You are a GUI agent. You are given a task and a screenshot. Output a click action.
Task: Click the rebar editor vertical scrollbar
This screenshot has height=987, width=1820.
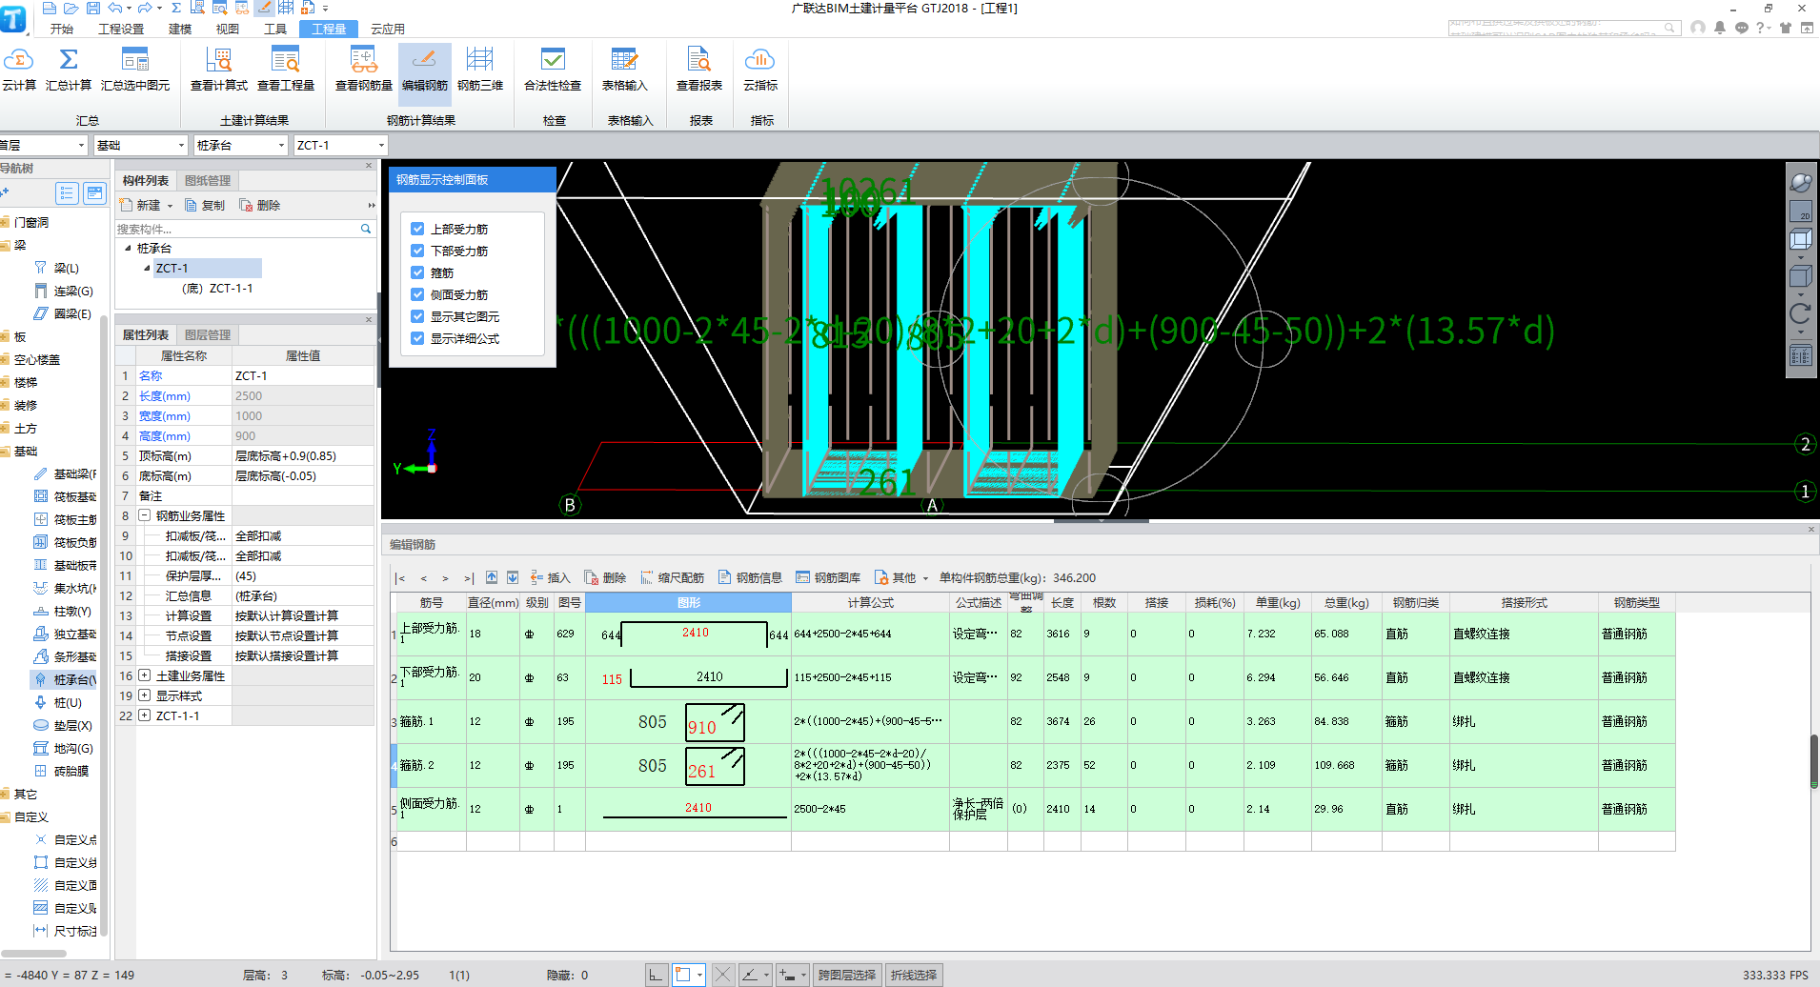pyautogui.click(x=1814, y=760)
